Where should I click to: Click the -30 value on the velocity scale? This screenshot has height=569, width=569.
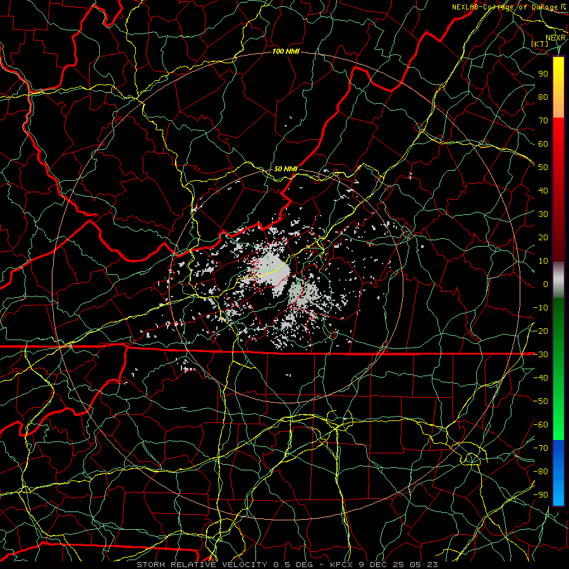541,355
